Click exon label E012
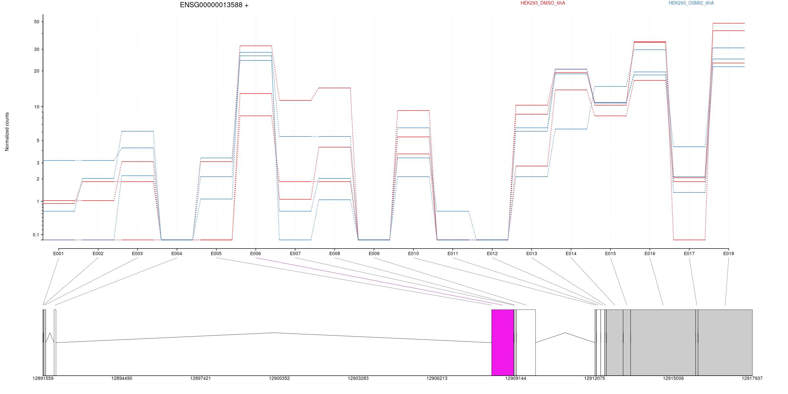788x394 pixels. pos(492,253)
